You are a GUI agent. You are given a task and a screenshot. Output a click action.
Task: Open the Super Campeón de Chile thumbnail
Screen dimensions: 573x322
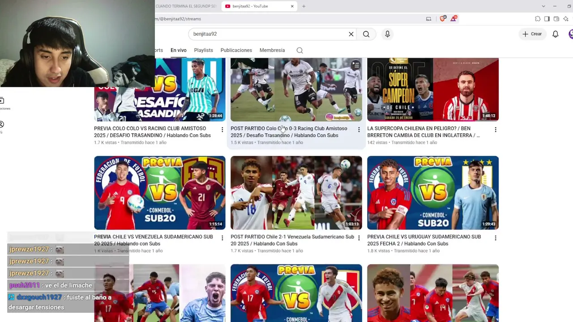click(x=433, y=89)
